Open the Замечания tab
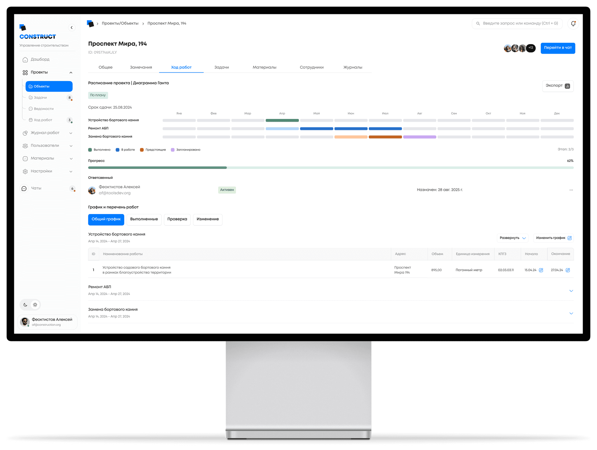The width and height of the screenshot is (597, 450). click(141, 67)
